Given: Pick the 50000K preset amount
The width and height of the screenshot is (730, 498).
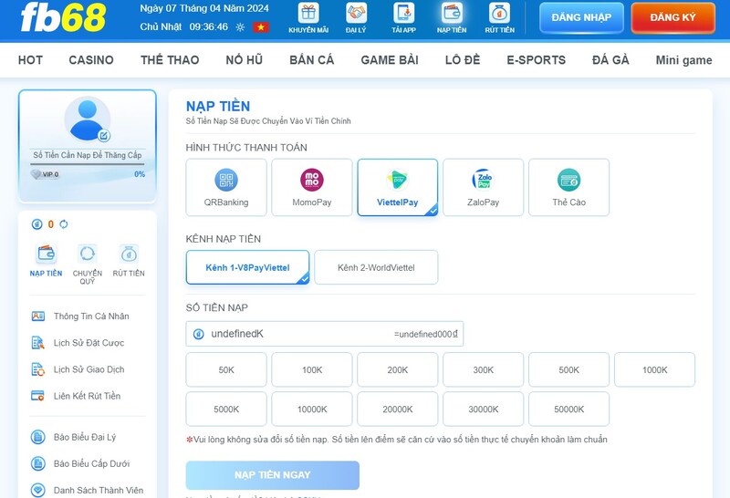Looking at the screenshot, I should pyautogui.click(x=568, y=410).
